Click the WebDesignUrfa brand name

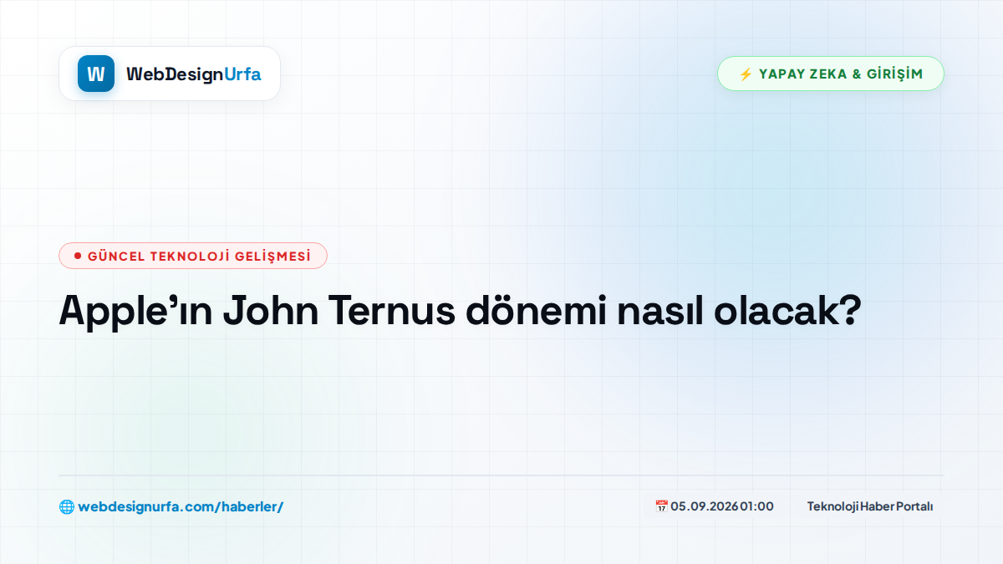click(x=194, y=74)
